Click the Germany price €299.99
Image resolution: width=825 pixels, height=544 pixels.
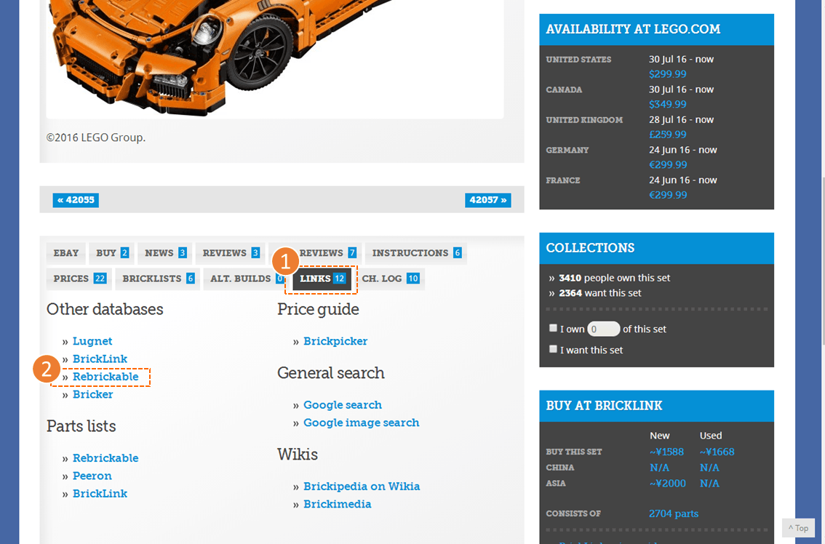point(668,164)
